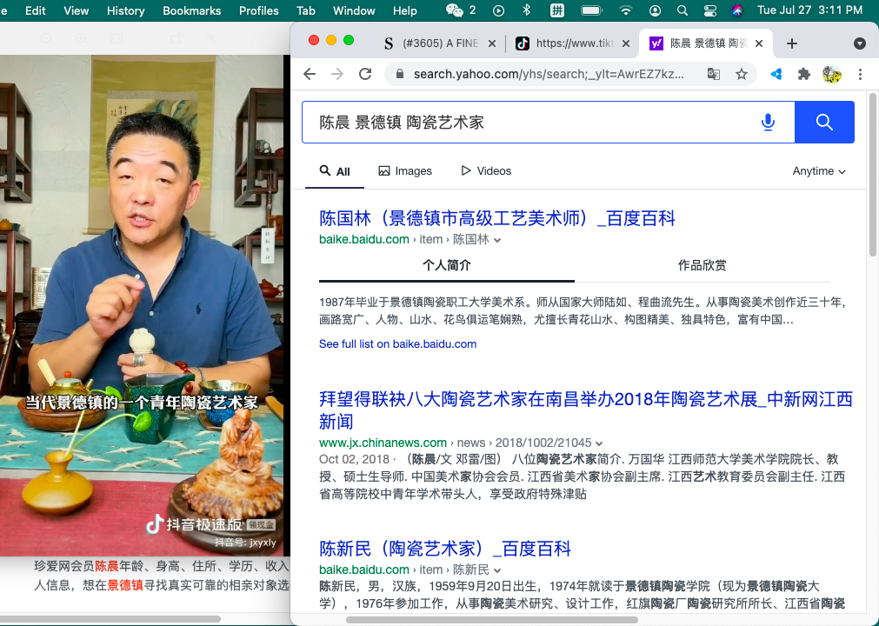Go back using the browser back arrow
Image resolution: width=879 pixels, height=626 pixels.
click(310, 74)
